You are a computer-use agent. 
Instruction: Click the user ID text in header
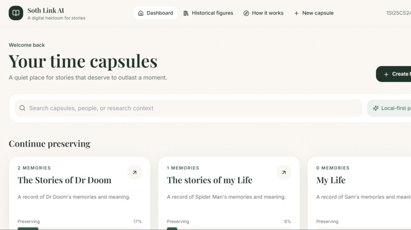click(x=398, y=13)
